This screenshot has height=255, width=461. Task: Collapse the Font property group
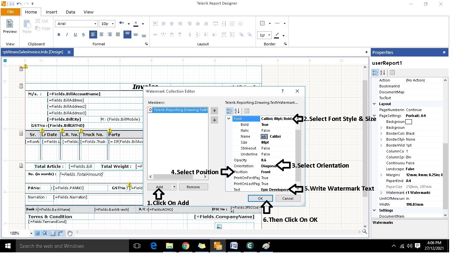229,119
